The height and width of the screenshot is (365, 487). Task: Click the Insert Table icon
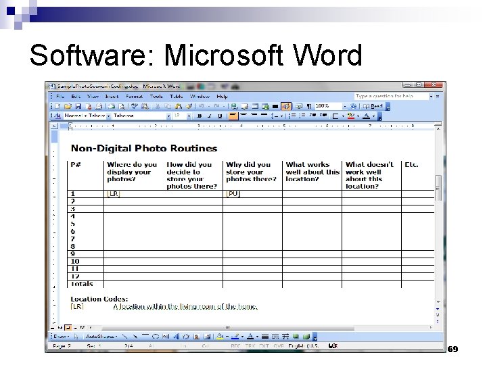pyautogui.click(x=255, y=107)
